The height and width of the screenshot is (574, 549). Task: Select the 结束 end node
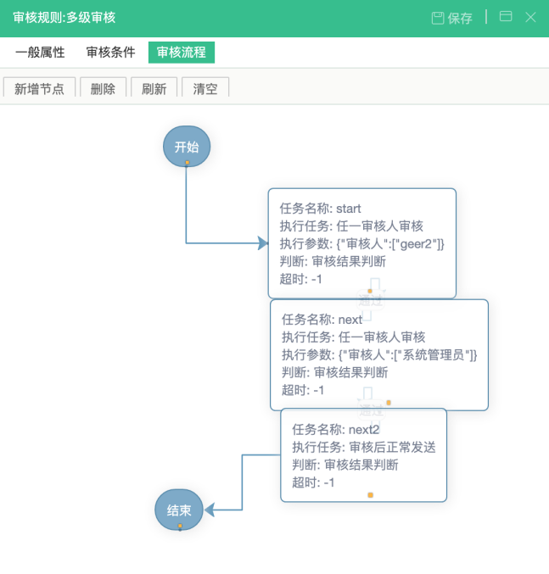[179, 510]
